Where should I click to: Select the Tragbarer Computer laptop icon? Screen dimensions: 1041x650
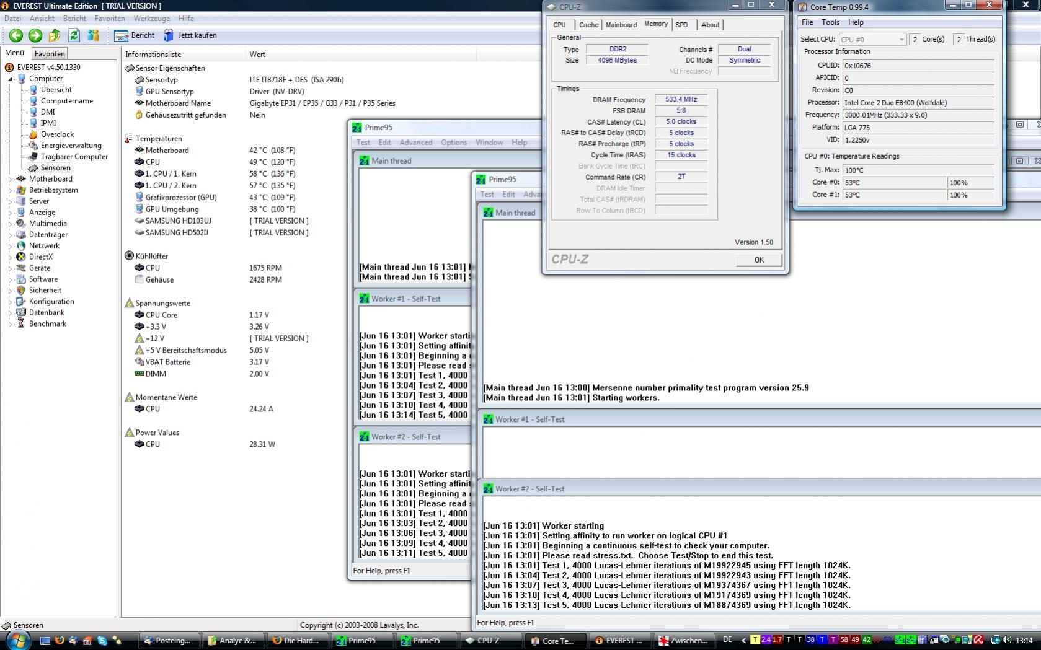[x=33, y=157]
